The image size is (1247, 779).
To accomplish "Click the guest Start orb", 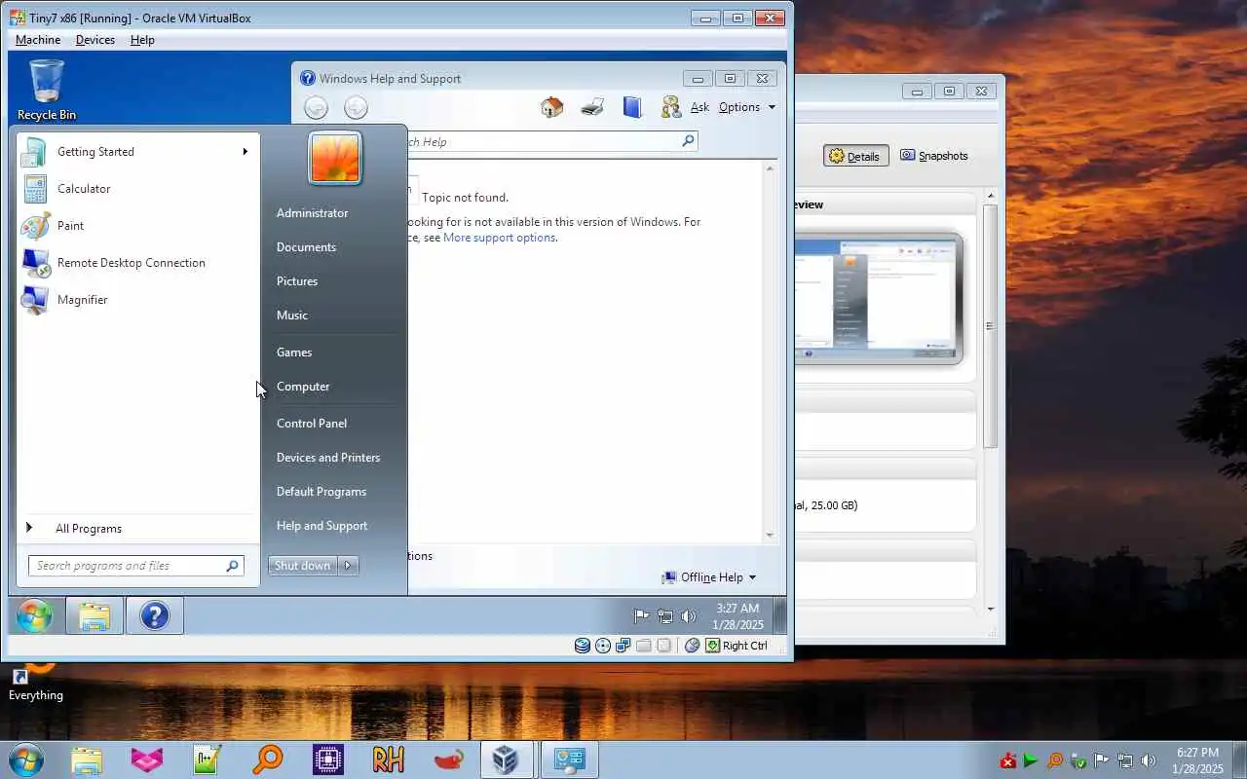I will click(34, 615).
